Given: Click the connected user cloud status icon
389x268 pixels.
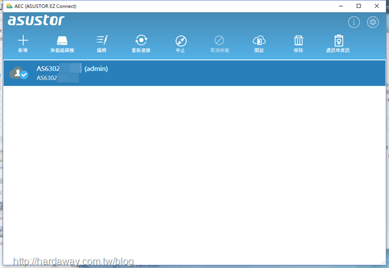Looking at the screenshot, I should coord(19,73).
